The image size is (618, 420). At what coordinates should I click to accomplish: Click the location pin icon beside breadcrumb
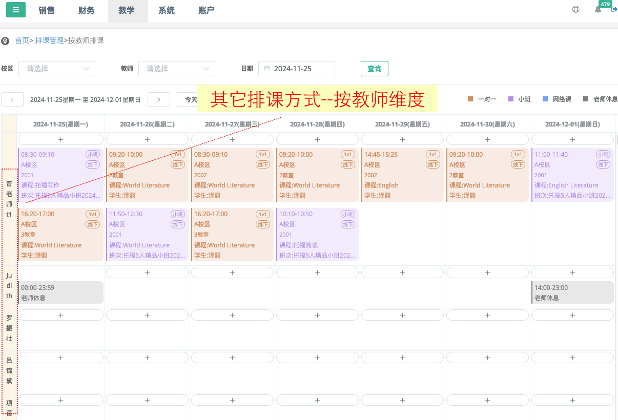point(5,41)
